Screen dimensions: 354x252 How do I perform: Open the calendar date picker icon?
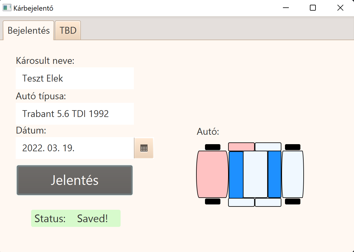(x=144, y=148)
